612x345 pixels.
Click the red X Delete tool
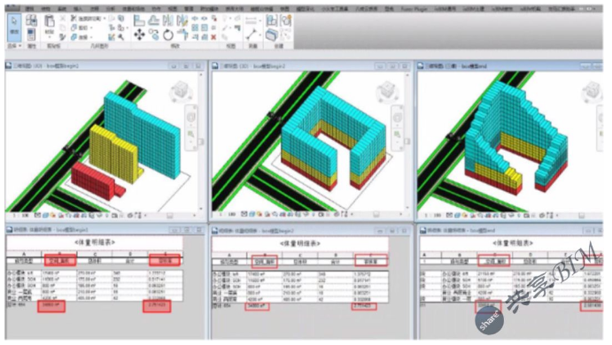tap(213, 37)
